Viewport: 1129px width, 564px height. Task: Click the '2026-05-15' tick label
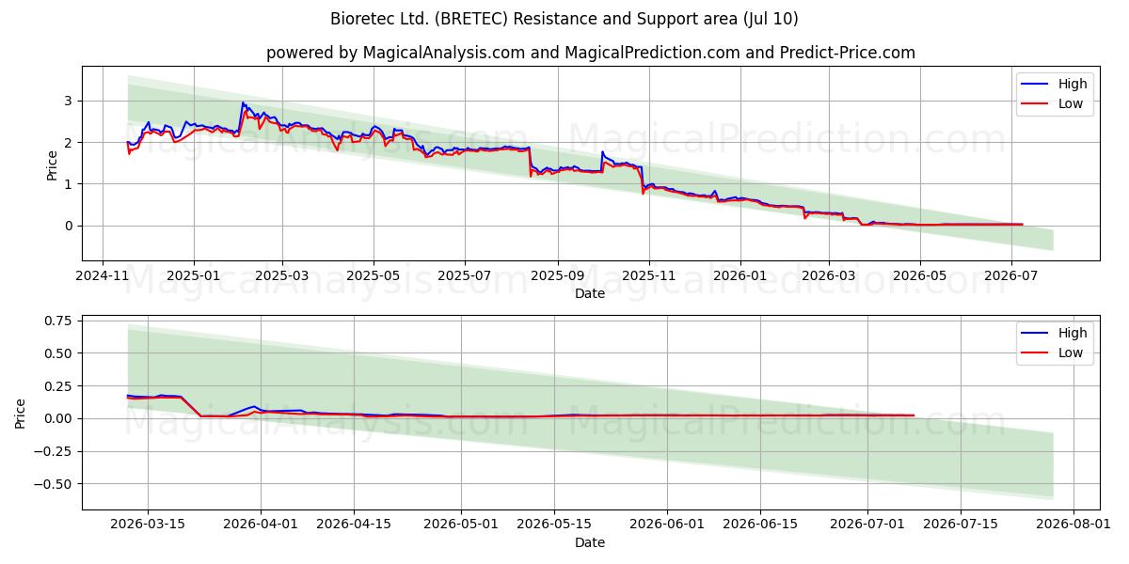pos(554,525)
